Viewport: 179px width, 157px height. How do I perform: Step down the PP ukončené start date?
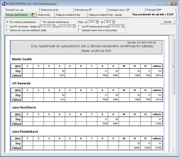[54, 27]
